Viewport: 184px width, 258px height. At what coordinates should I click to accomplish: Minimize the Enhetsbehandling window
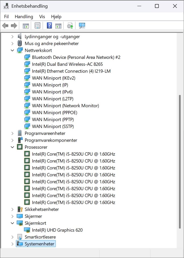pyautogui.click(x=139, y=6)
